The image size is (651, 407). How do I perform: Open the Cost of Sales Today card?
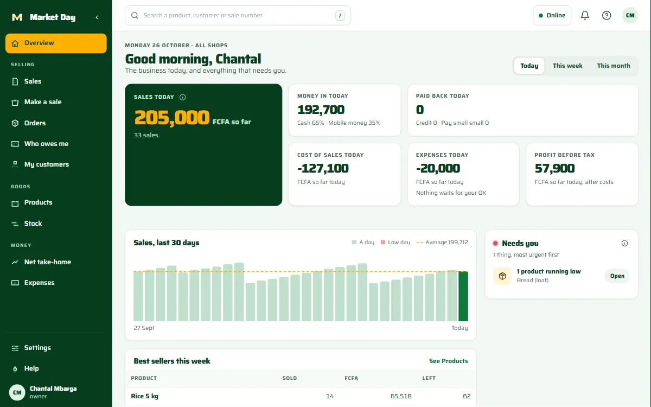(x=345, y=175)
